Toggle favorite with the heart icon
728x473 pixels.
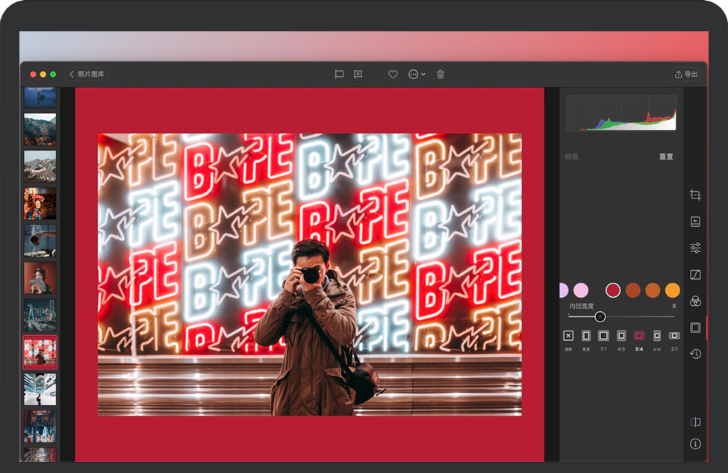(x=393, y=75)
